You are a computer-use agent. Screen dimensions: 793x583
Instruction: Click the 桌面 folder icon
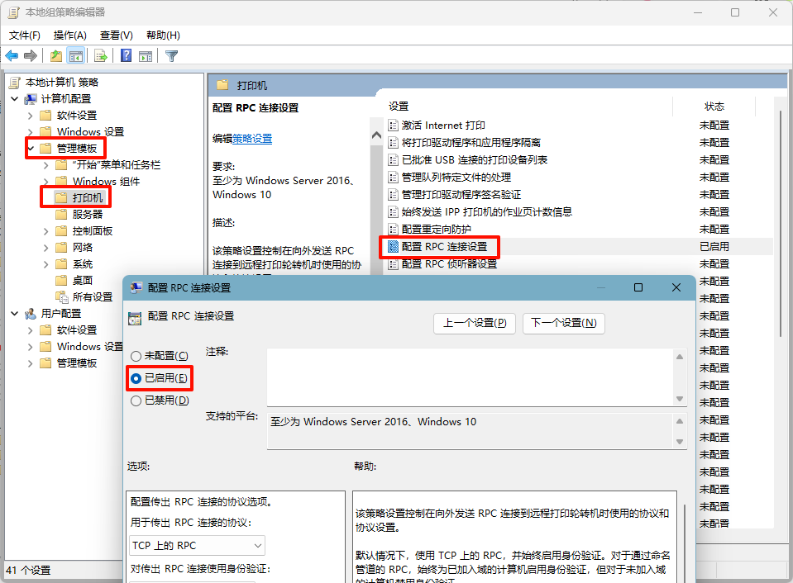click(x=61, y=281)
